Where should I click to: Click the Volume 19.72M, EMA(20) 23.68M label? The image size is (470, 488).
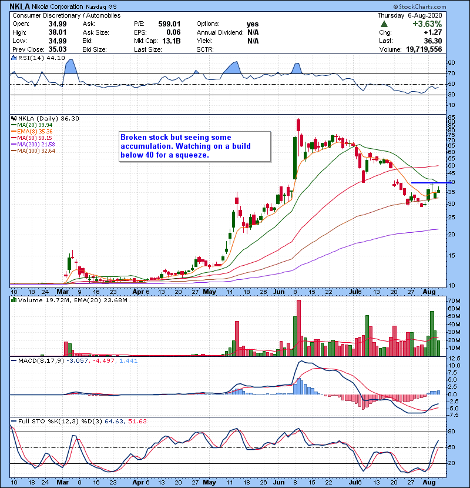pyautogui.click(x=73, y=300)
